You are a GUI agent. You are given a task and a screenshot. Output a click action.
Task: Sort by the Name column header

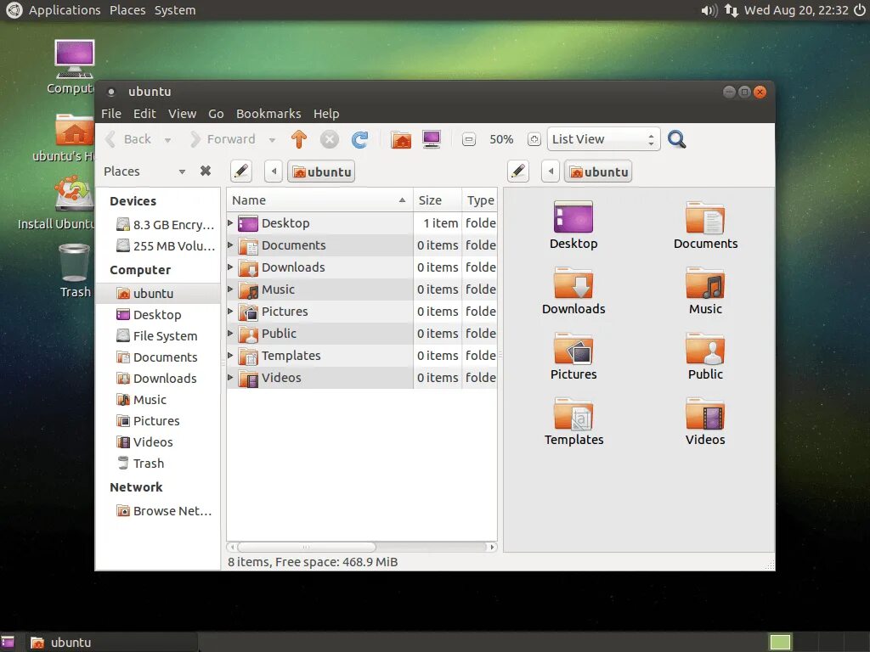coord(319,200)
